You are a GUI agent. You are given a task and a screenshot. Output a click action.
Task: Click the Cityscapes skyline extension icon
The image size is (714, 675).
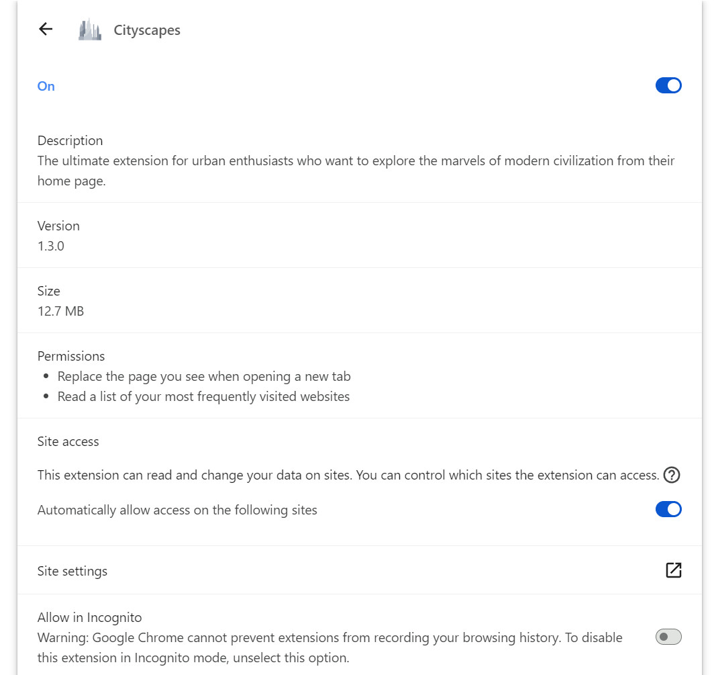click(x=90, y=30)
